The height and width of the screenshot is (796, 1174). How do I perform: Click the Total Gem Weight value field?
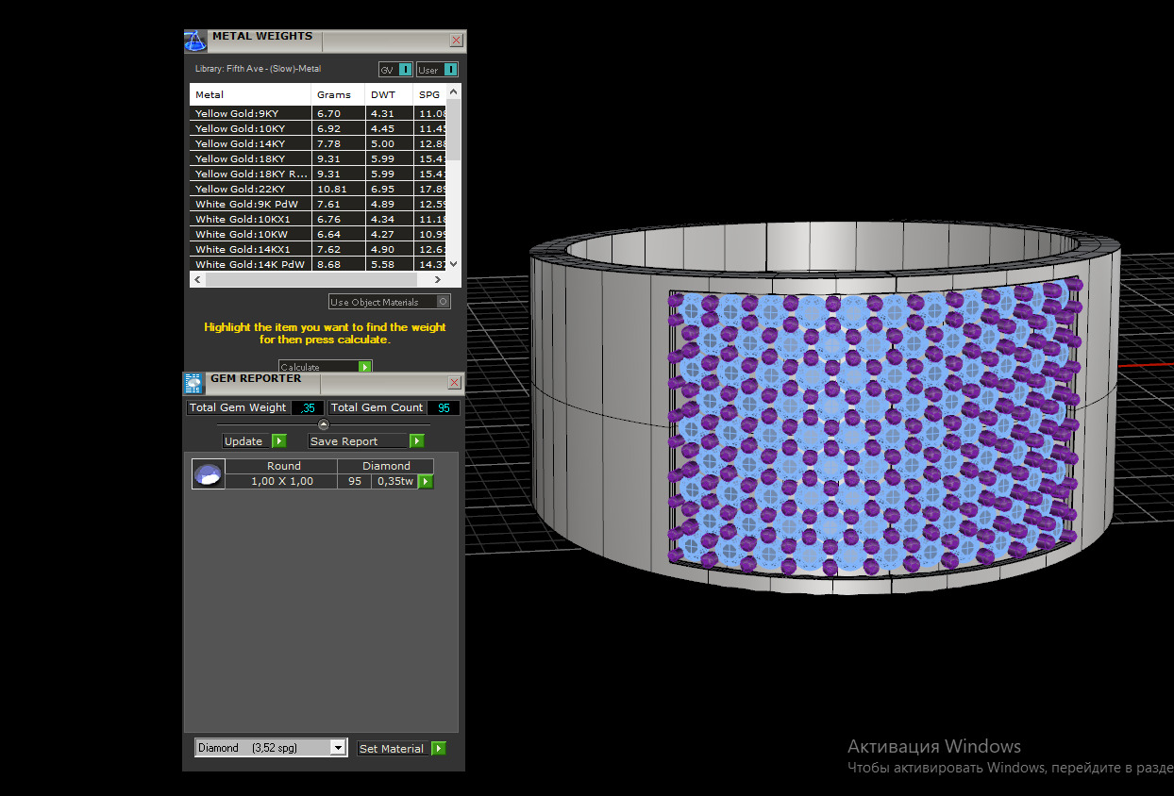coord(308,407)
